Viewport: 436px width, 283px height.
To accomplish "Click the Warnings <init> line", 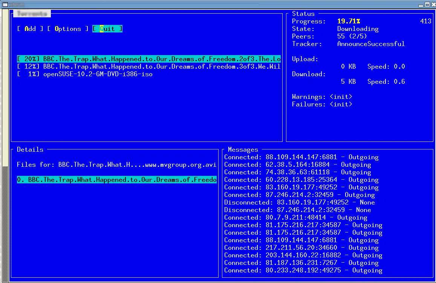I will [322, 97].
